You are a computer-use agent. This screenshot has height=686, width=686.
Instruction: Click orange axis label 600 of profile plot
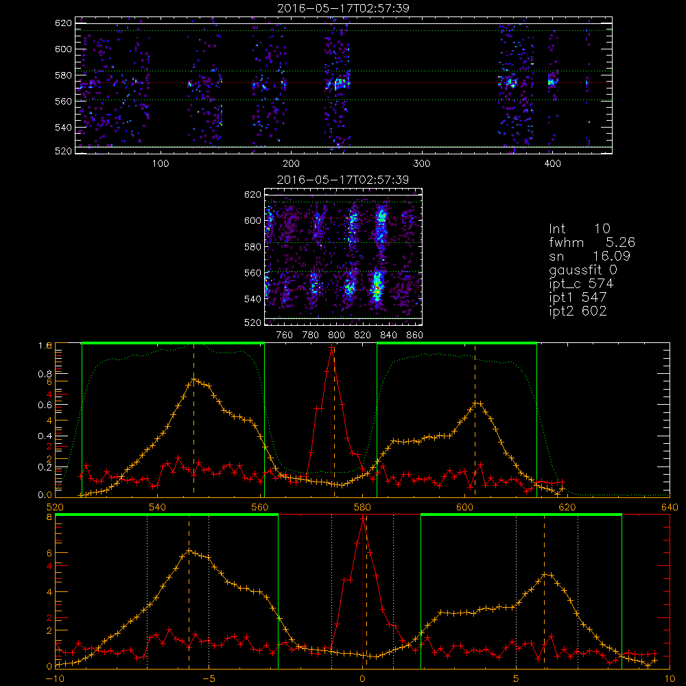[465, 508]
